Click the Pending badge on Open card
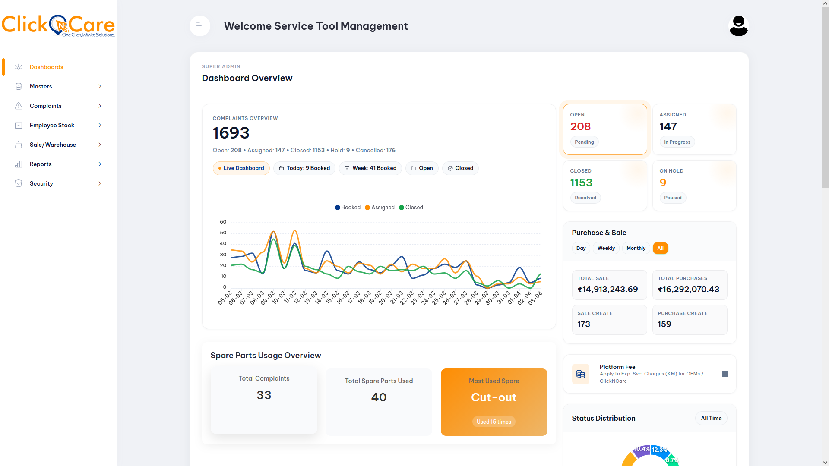 pyautogui.click(x=584, y=142)
